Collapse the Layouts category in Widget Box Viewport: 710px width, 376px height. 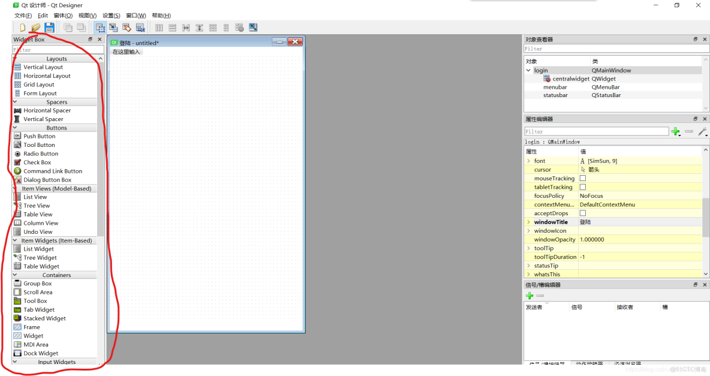pyautogui.click(x=15, y=58)
